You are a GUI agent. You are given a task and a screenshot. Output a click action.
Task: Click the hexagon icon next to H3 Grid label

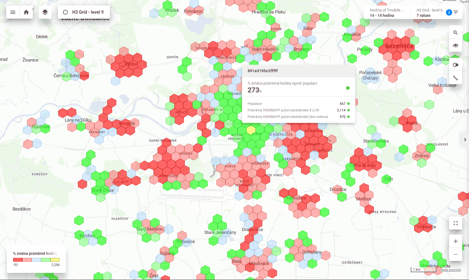65,12
